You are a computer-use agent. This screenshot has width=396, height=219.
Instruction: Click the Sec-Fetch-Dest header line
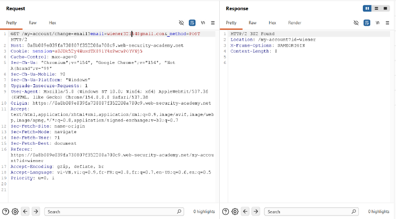(44, 143)
